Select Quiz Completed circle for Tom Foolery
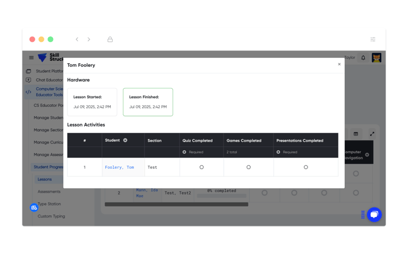The width and height of the screenshot is (408, 254). tap(202, 167)
